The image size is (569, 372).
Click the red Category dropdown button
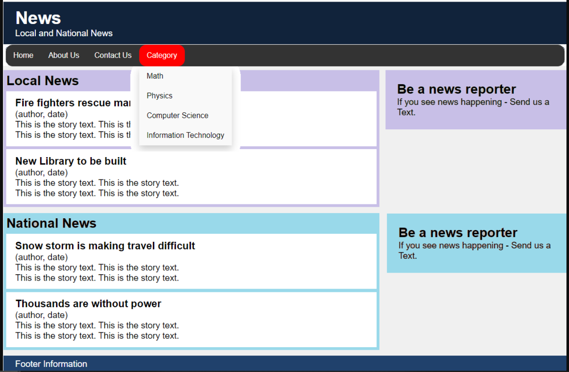(162, 55)
